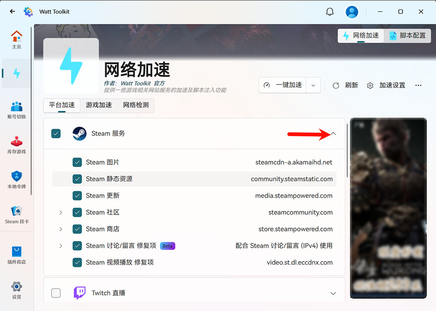Viewport: 436px width, 311px height.
Task: Collapse the Steam 服务 section
Action: click(x=333, y=133)
